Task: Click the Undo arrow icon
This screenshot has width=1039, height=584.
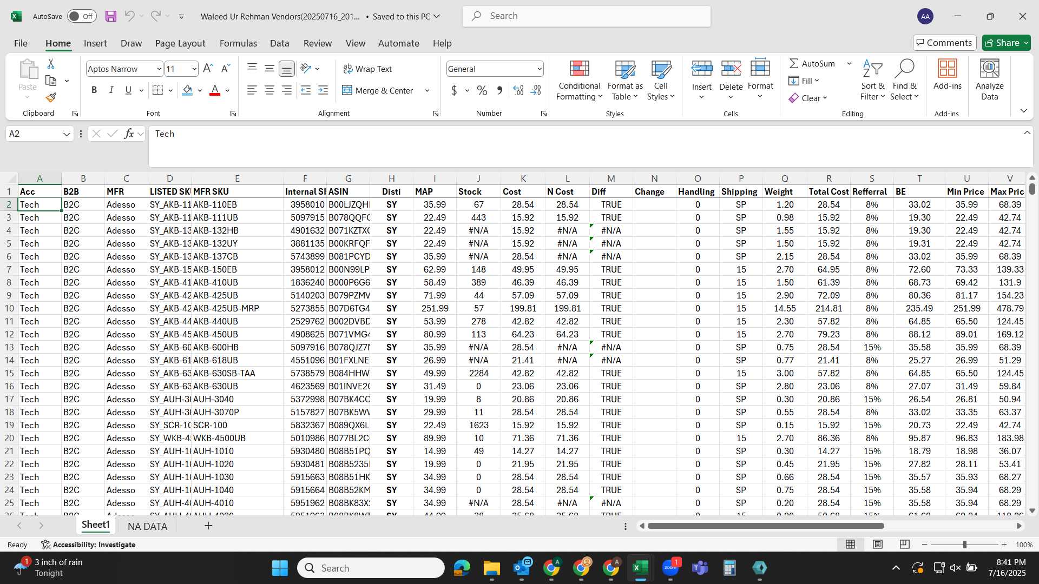Action: [x=129, y=16]
